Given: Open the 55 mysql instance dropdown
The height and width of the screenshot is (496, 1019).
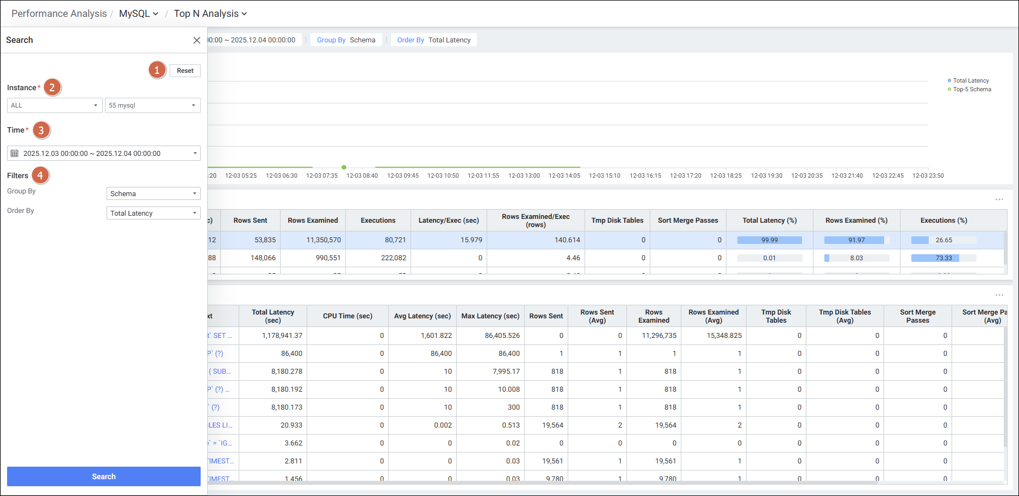Looking at the screenshot, I should coord(152,105).
